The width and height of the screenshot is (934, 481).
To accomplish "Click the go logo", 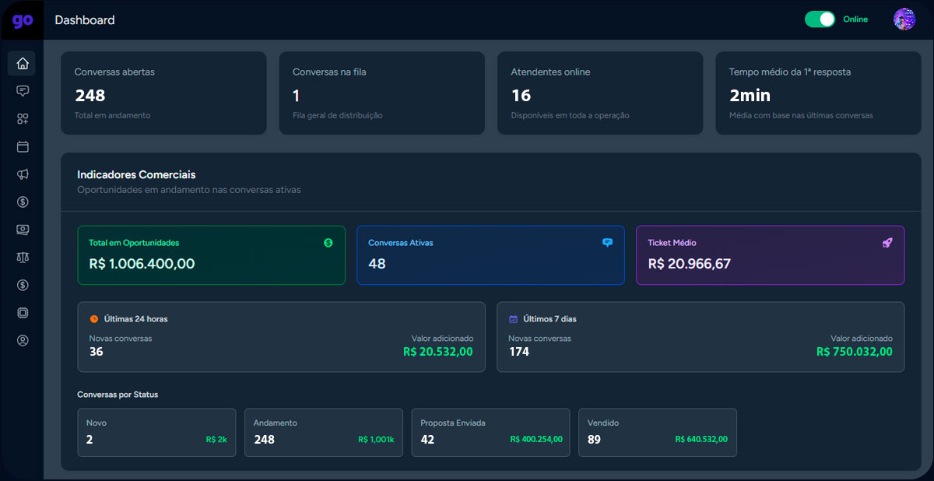I will [x=23, y=20].
